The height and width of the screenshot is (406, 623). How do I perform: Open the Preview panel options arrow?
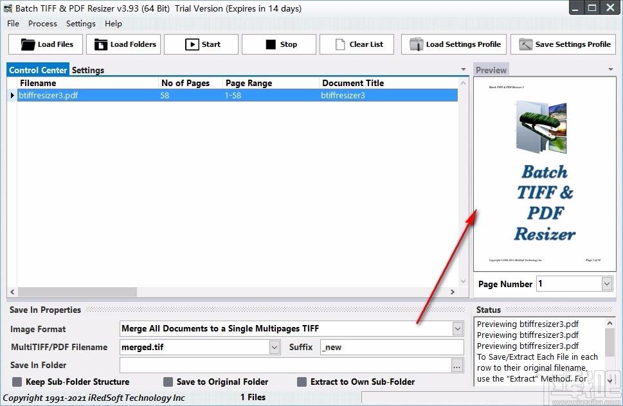click(611, 69)
